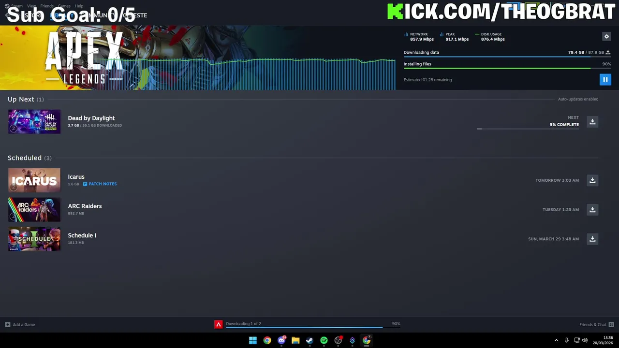The height and width of the screenshot is (348, 619).
Task: Click the microphone tray icon
Action: pyautogui.click(x=566, y=340)
